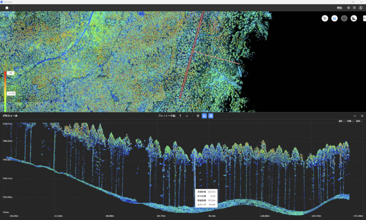Open the settings hexagon icon
Screen dimensions: 366x220
coord(348,7)
